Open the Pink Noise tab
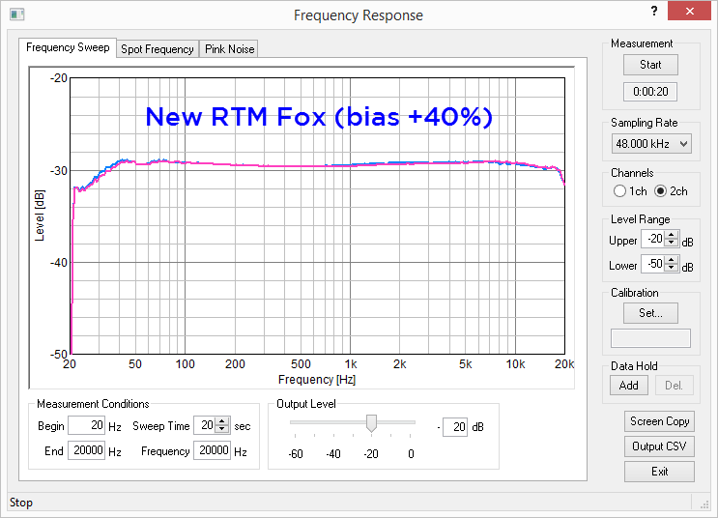The height and width of the screenshot is (518, 718). [229, 49]
